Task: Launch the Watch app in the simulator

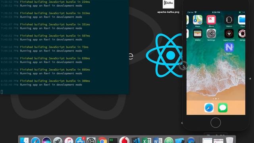Action: tap(229, 20)
